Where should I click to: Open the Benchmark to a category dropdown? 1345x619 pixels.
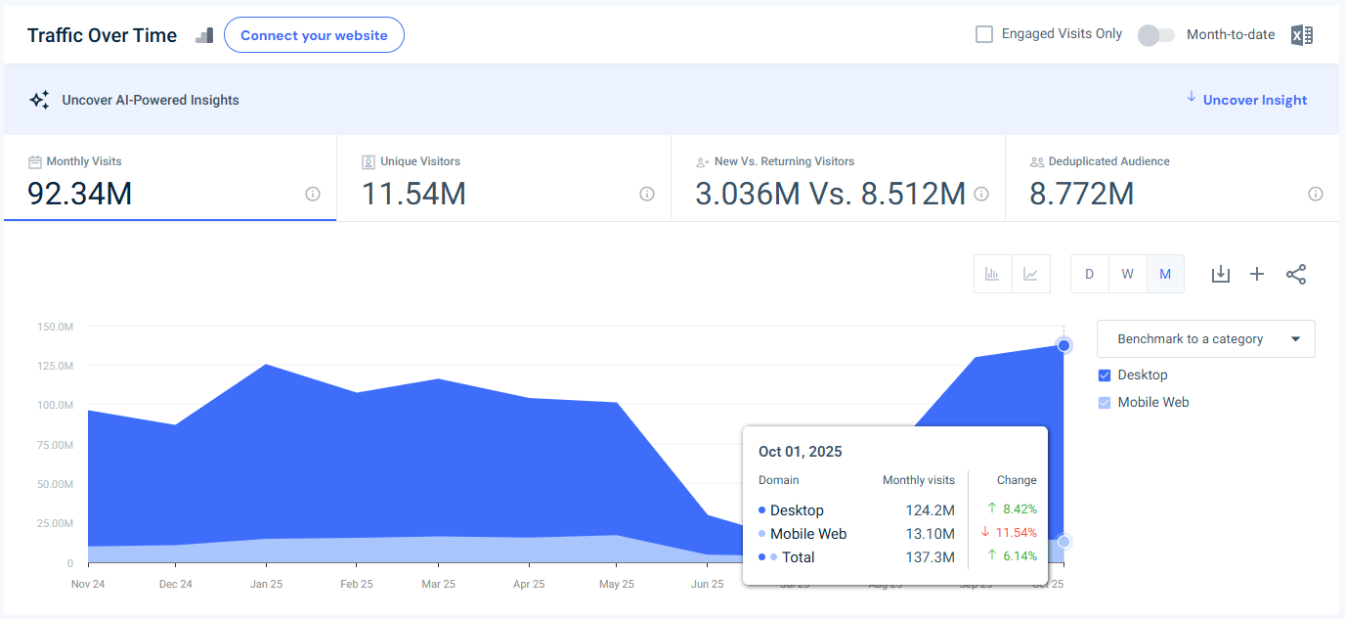tap(1205, 338)
